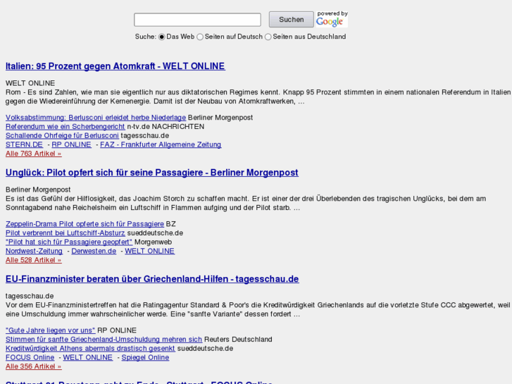Click source name WELT ONLINE above Rom snippet
Image resolution: width=512 pixels, height=384 pixels.
(30, 83)
